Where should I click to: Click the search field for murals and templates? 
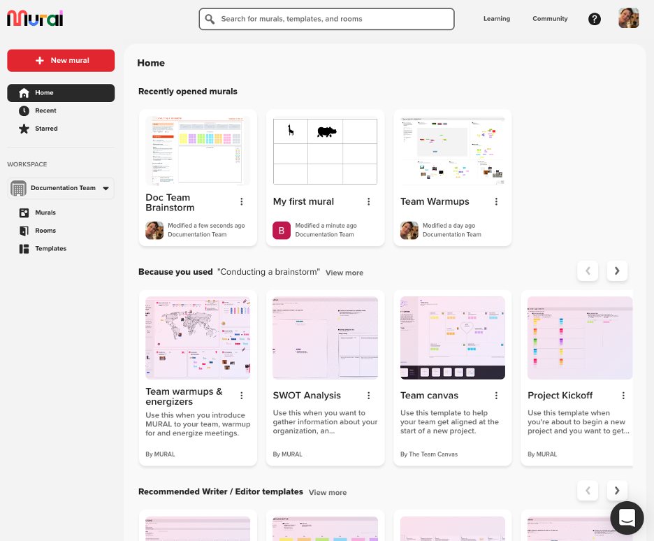point(326,19)
